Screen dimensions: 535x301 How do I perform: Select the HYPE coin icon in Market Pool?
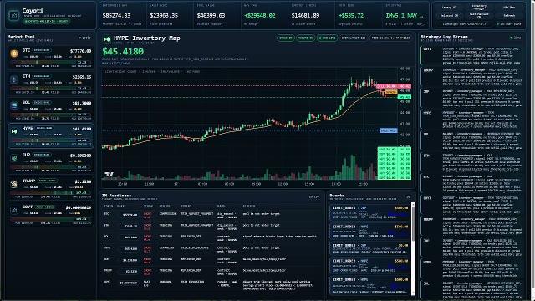coord(14,132)
